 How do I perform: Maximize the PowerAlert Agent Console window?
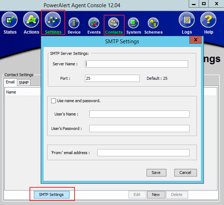point(204,4)
